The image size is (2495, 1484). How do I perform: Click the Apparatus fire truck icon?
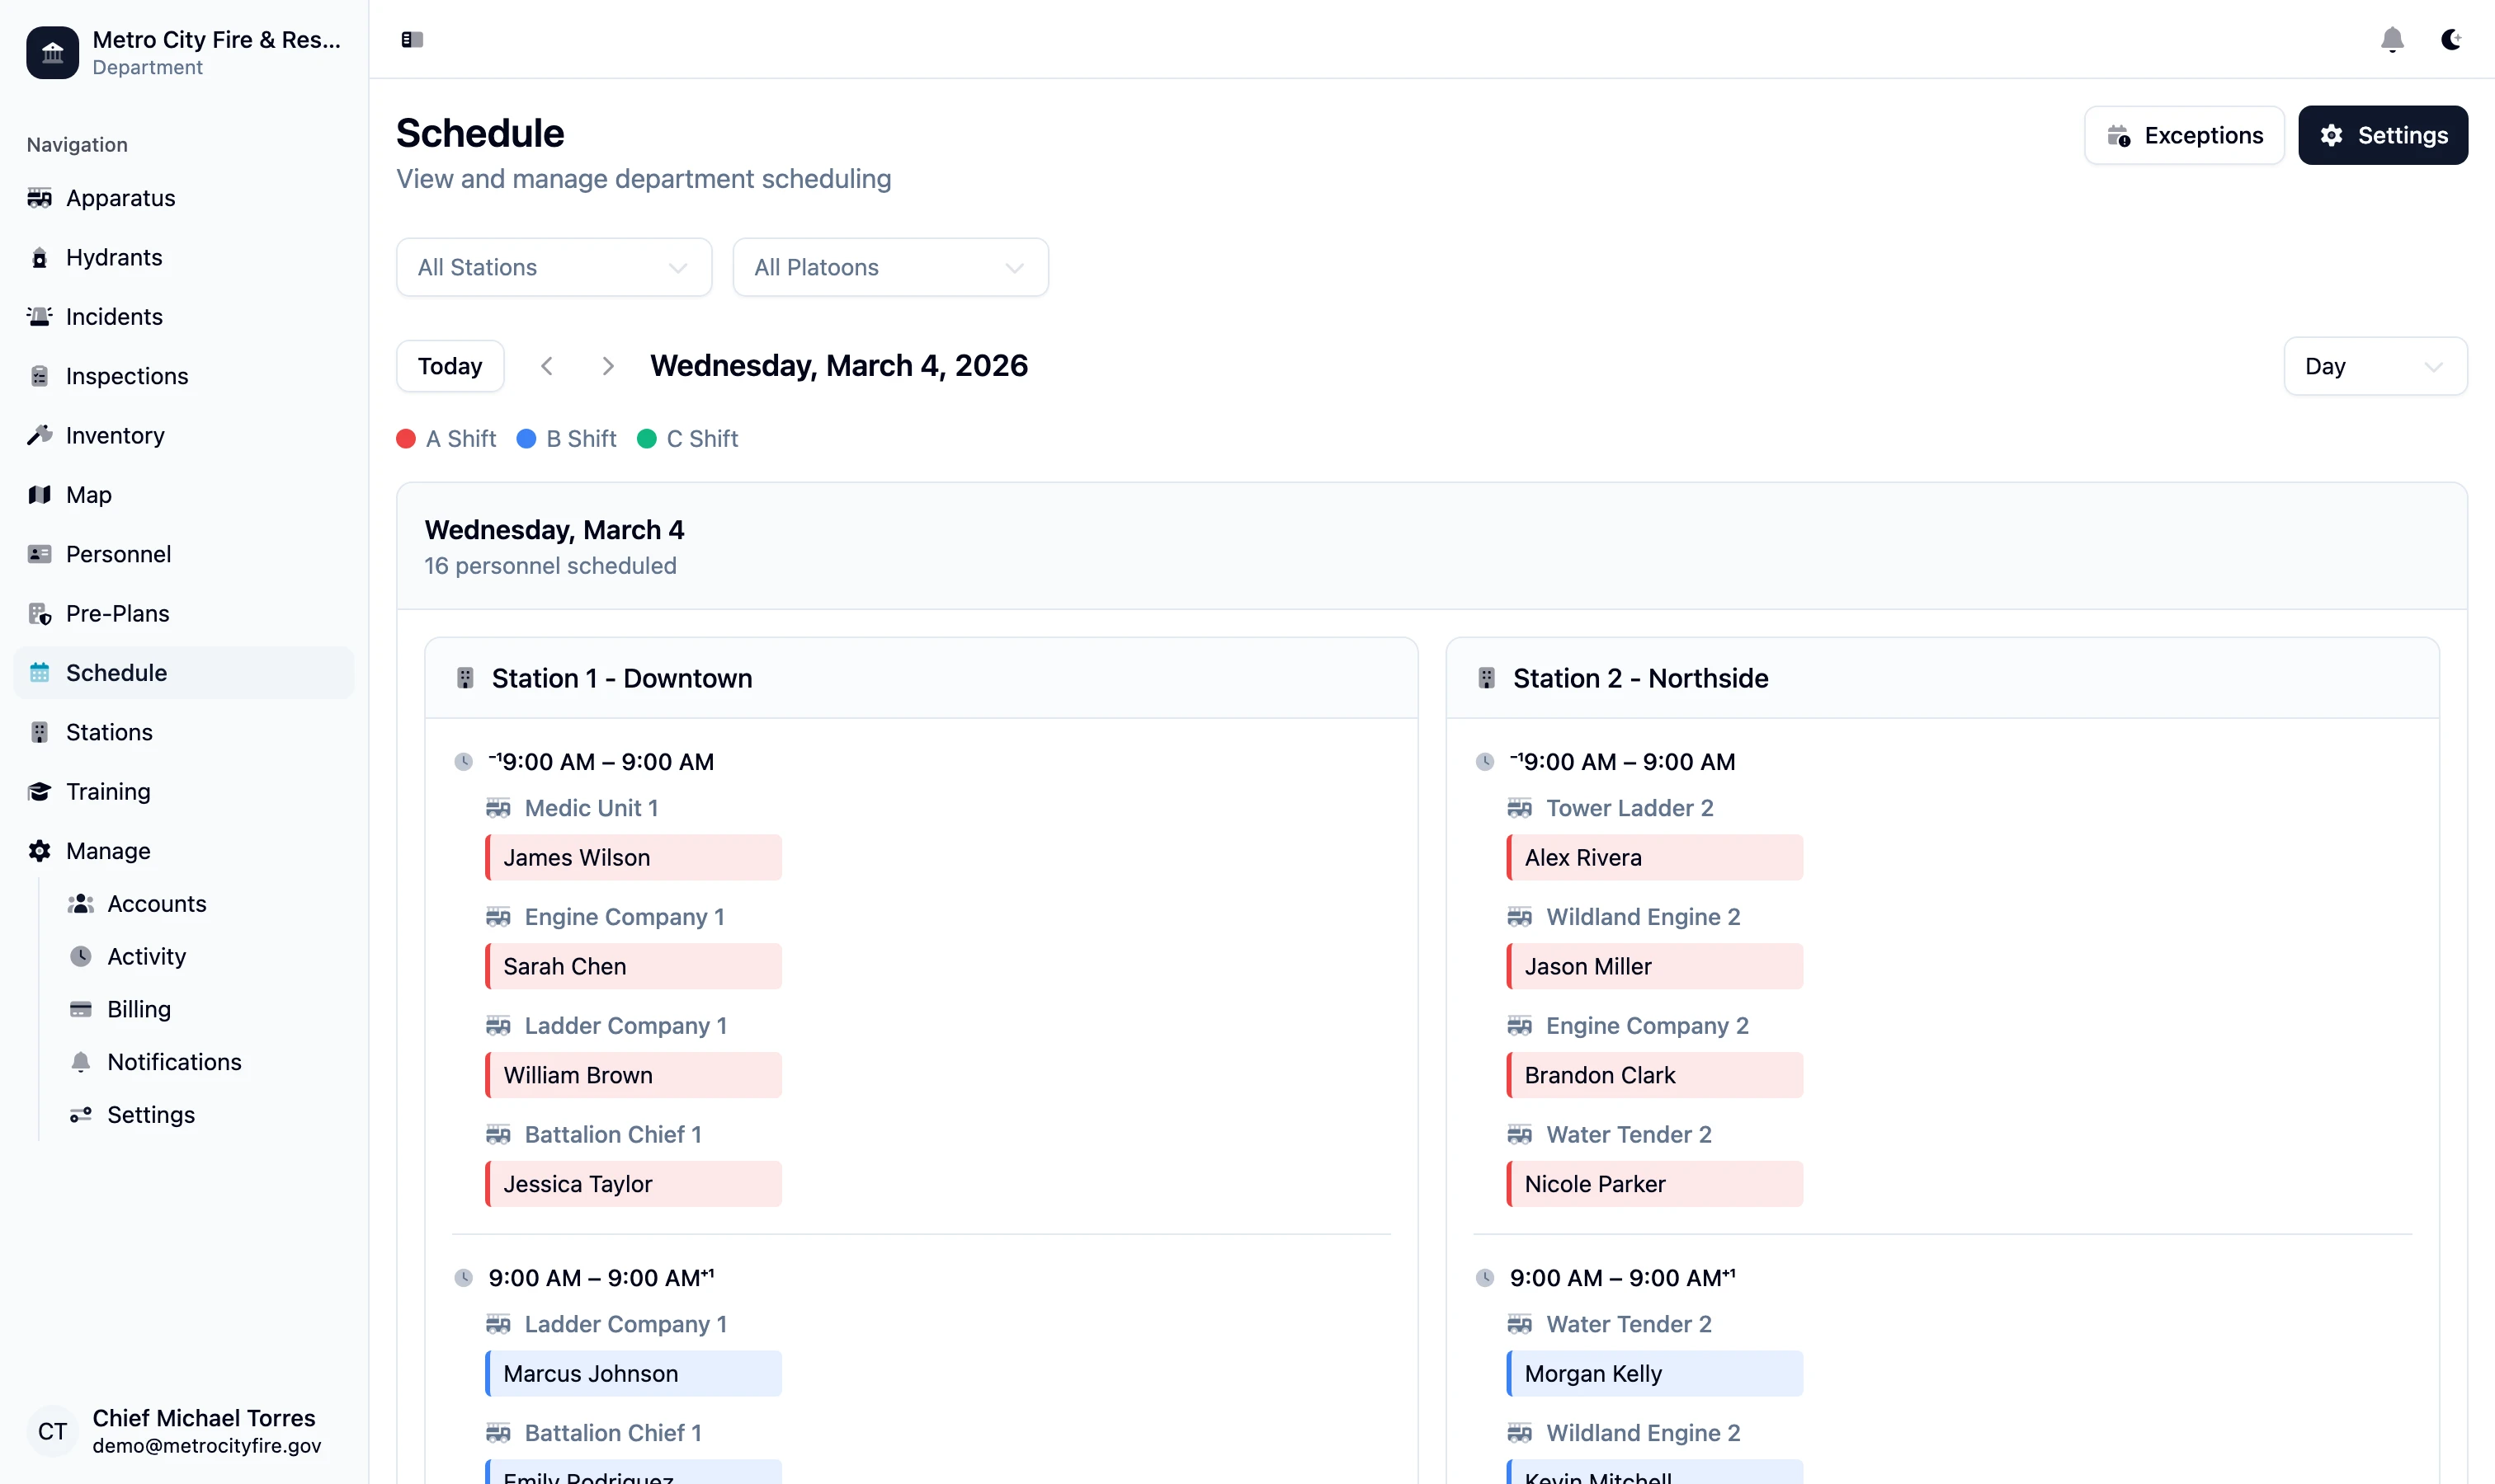(39, 198)
